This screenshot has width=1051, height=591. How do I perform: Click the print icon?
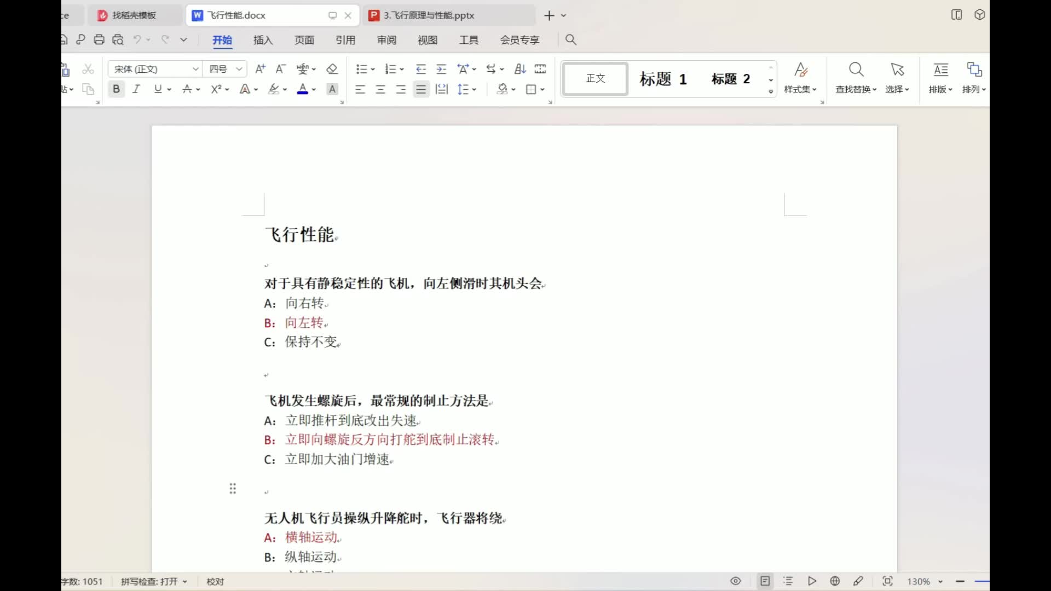(99, 39)
